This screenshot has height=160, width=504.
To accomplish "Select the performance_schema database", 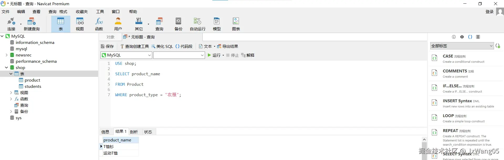I will 33,61.
